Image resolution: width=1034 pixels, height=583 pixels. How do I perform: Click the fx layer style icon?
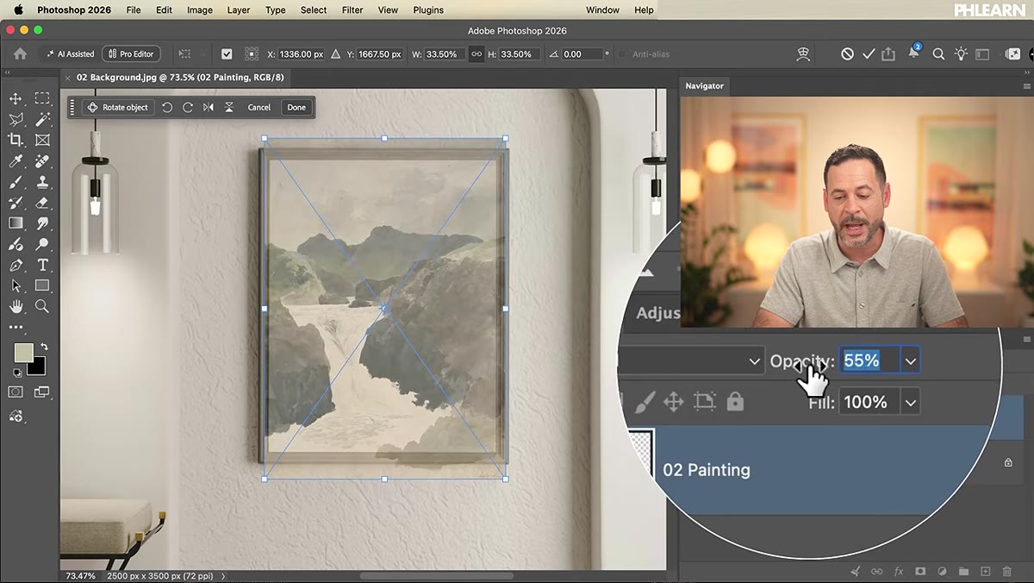899,571
